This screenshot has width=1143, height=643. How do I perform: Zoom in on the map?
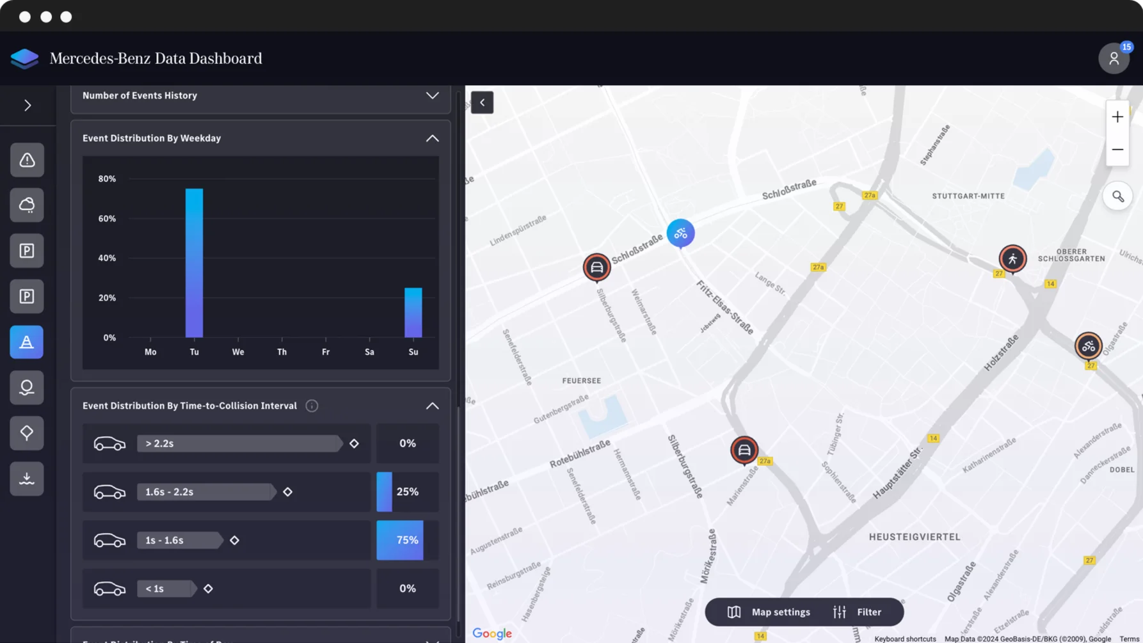[1117, 117]
